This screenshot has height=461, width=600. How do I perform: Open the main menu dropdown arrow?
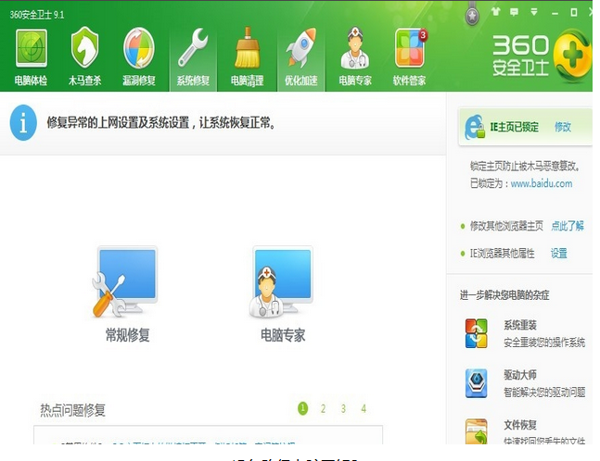coord(534,12)
